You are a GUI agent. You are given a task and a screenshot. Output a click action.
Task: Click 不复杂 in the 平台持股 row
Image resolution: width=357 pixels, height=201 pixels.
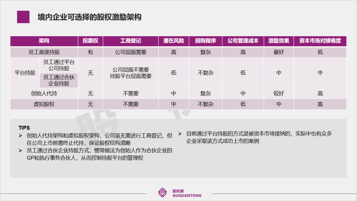[x=205, y=73]
